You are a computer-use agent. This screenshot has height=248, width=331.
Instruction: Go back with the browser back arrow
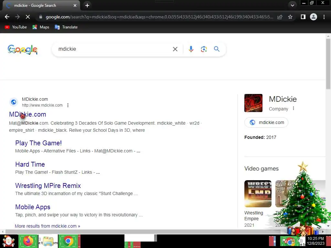[x=7, y=17]
